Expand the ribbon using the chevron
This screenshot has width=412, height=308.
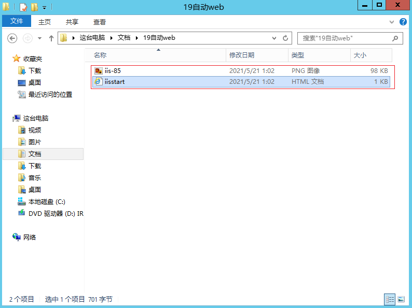pyautogui.click(x=392, y=22)
